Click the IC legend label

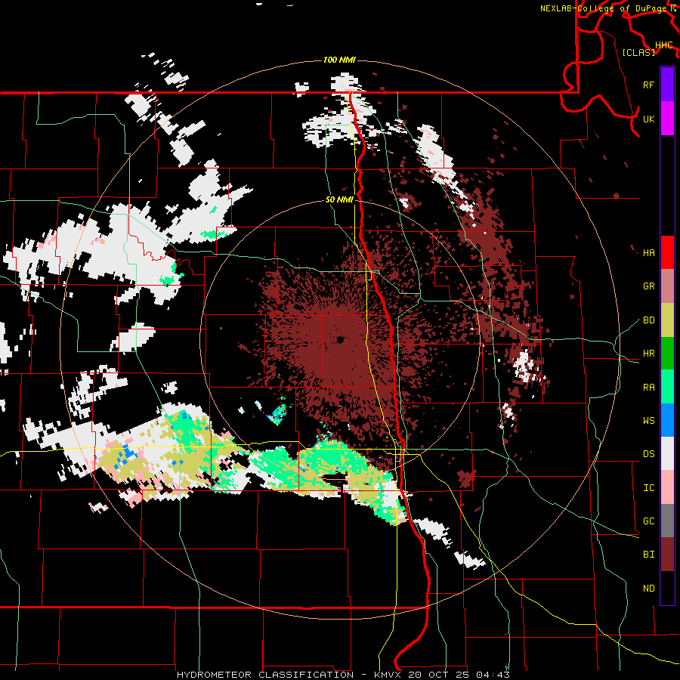649,488
